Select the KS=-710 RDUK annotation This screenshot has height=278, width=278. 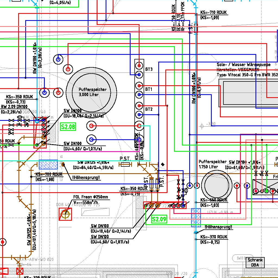213,12
